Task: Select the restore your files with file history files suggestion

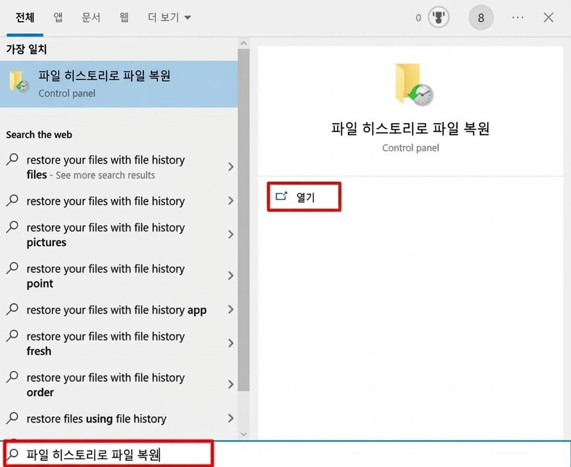Action: [x=106, y=167]
